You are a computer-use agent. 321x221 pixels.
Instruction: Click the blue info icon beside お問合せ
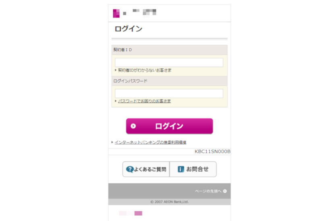pyautogui.click(x=181, y=169)
